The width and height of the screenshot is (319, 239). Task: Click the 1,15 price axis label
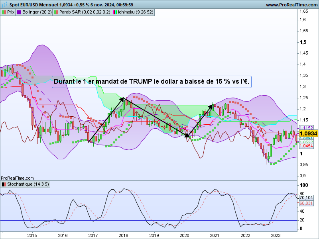coord(304,120)
